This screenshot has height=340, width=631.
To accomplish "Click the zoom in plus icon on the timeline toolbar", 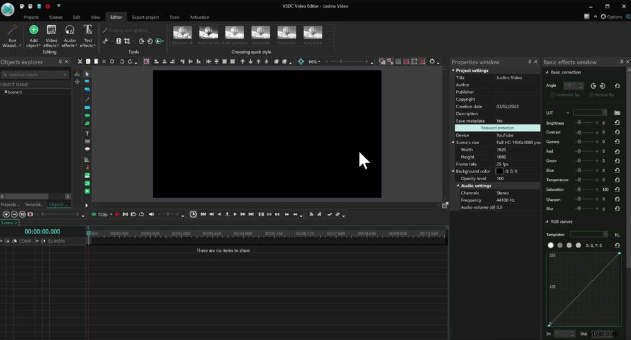I will (x=6, y=214).
